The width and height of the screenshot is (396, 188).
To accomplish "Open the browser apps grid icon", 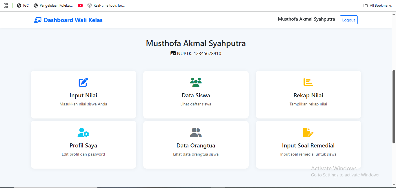I will (6, 6).
